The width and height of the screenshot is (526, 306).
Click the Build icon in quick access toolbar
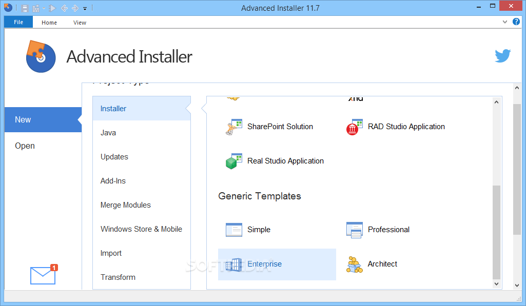[x=35, y=8]
